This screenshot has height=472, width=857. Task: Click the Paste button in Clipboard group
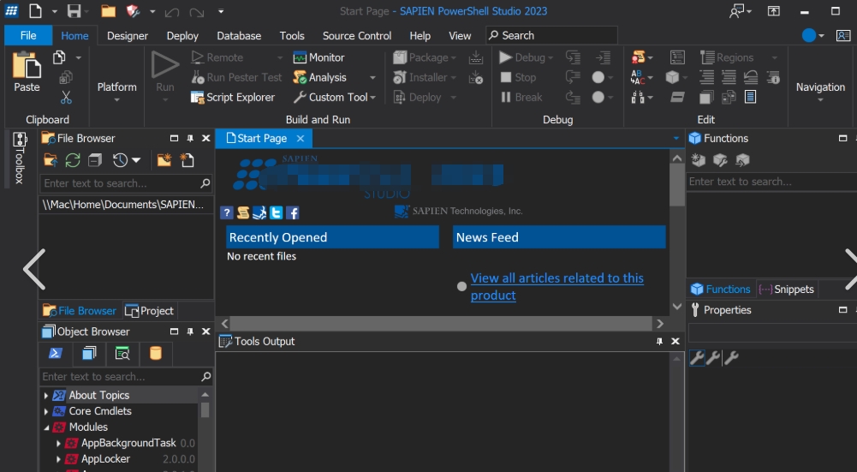point(27,72)
